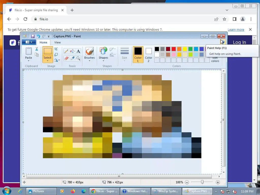The width and height of the screenshot is (260, 195).
Task: Click Chrome's Back arrow
Action: click(9, 19)
